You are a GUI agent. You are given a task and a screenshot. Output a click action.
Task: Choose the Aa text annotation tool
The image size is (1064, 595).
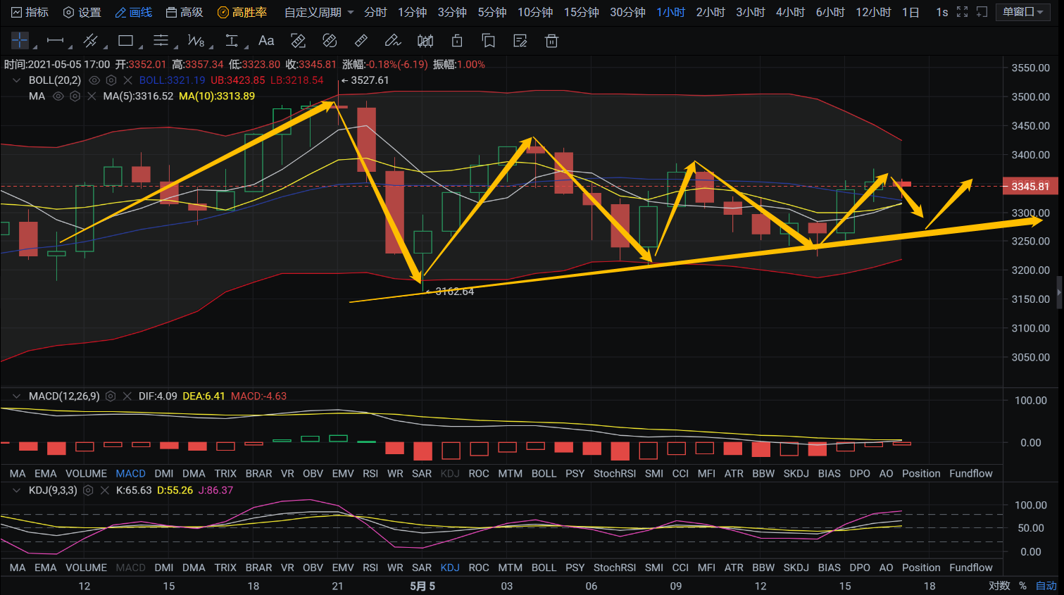266,41
